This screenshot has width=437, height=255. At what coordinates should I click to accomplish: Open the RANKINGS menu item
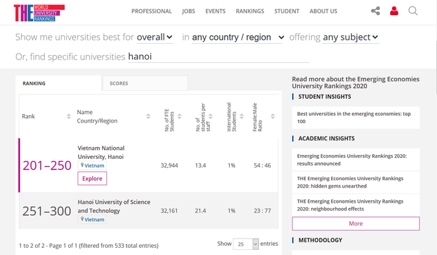tap(250, 11)
